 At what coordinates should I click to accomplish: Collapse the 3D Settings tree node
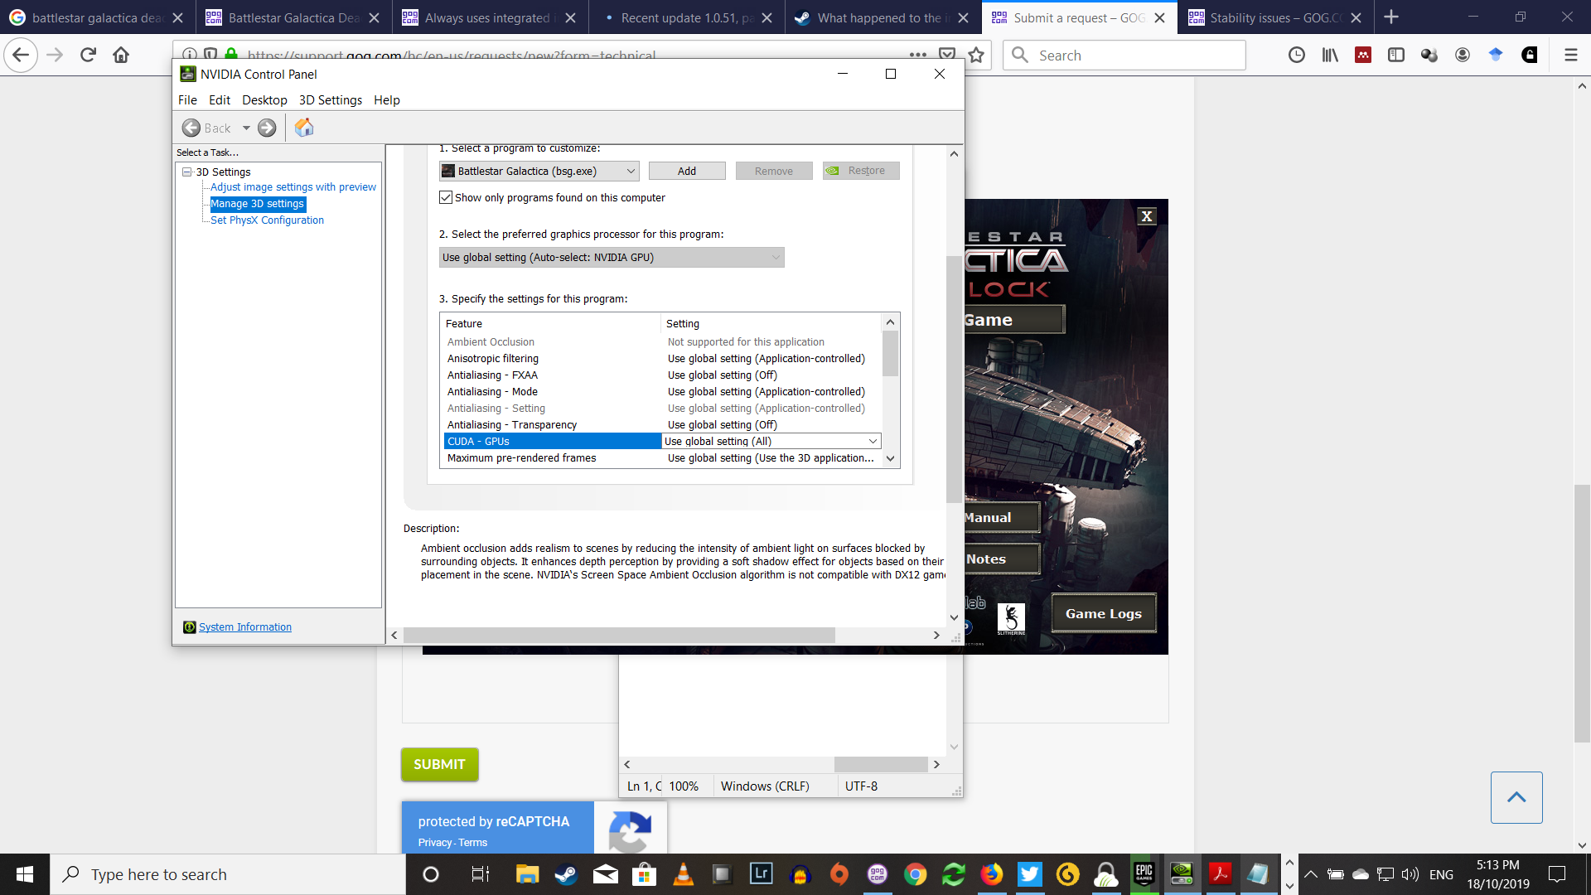pos(187,172)
